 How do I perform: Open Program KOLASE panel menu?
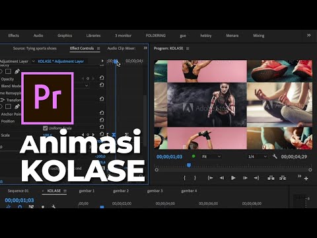(188, 48)
